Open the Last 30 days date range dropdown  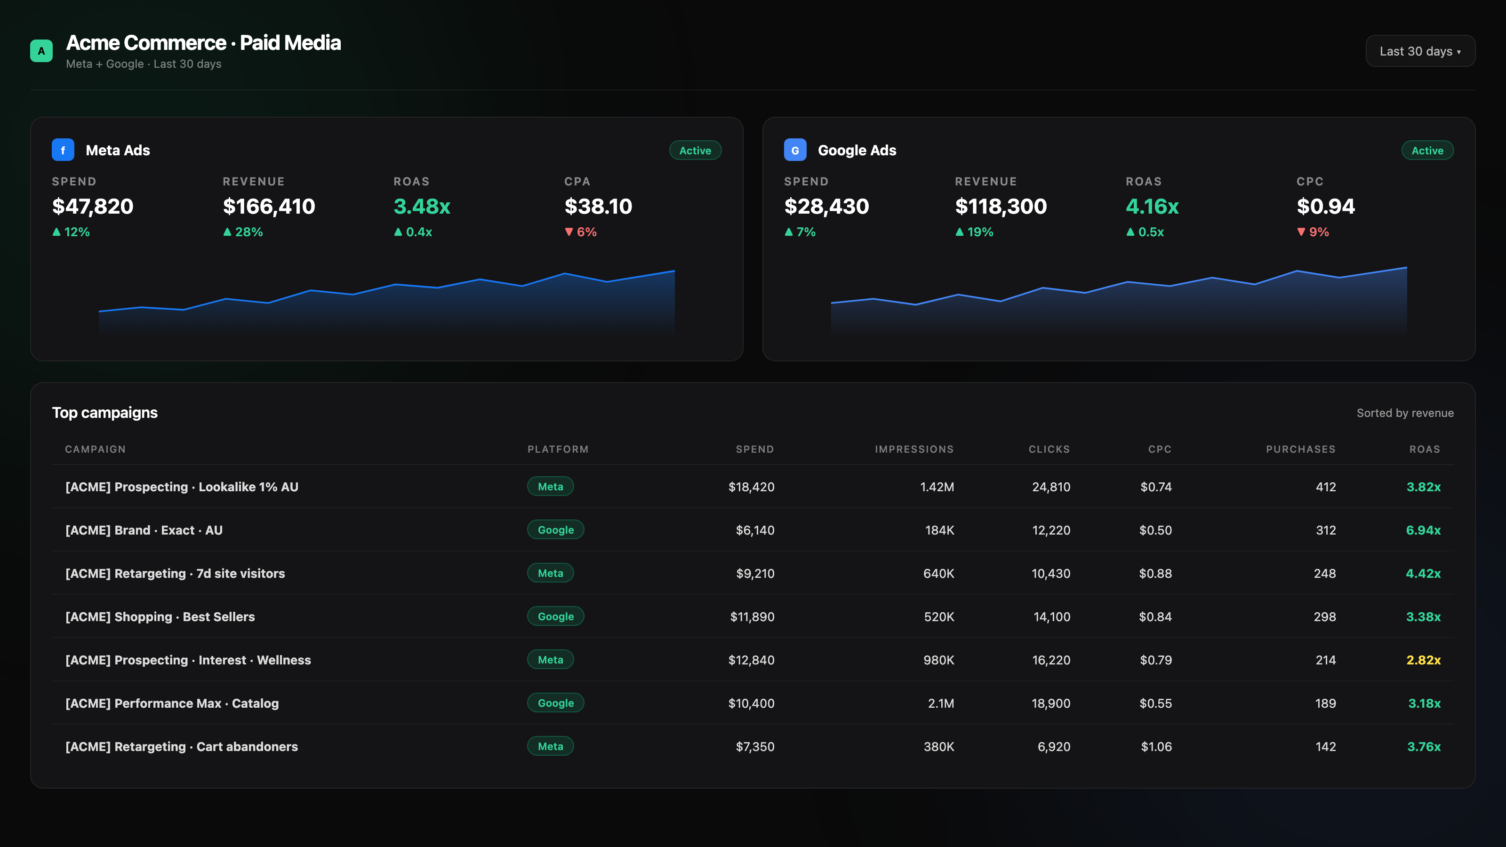pyautogui.click(x=1420, y=51)
